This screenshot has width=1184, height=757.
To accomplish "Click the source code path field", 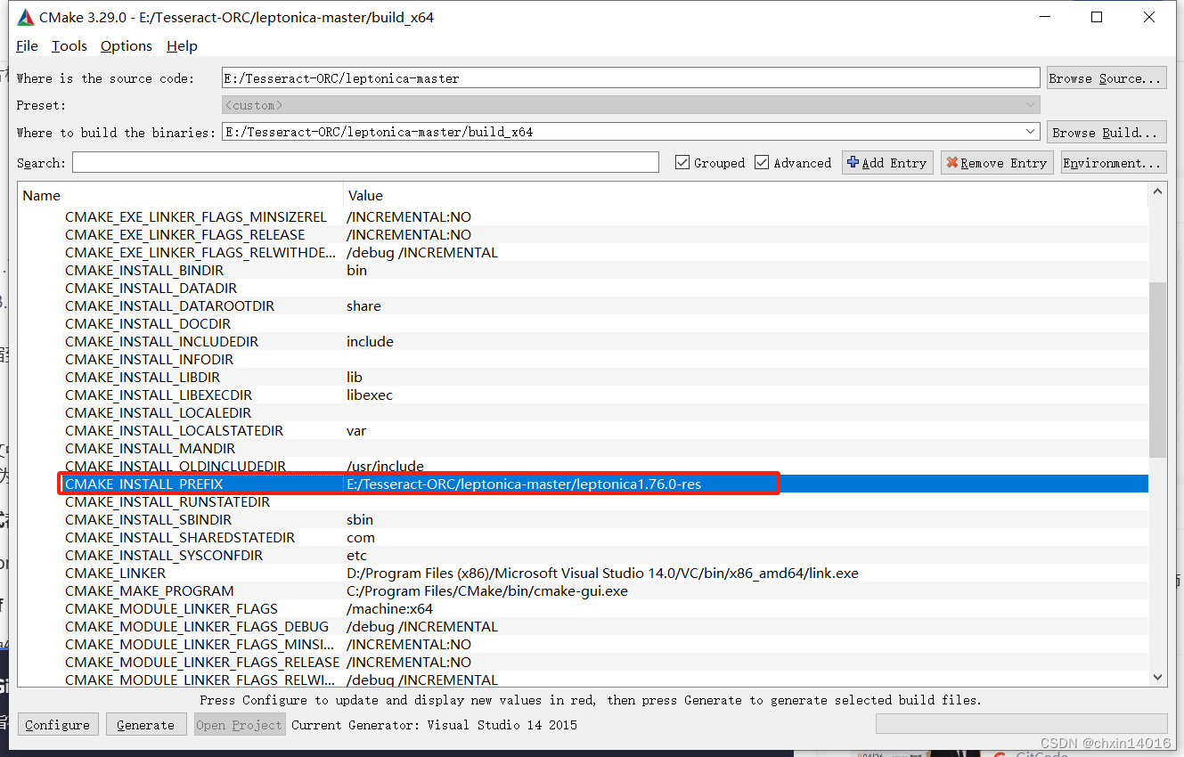I will coord(631,78).
